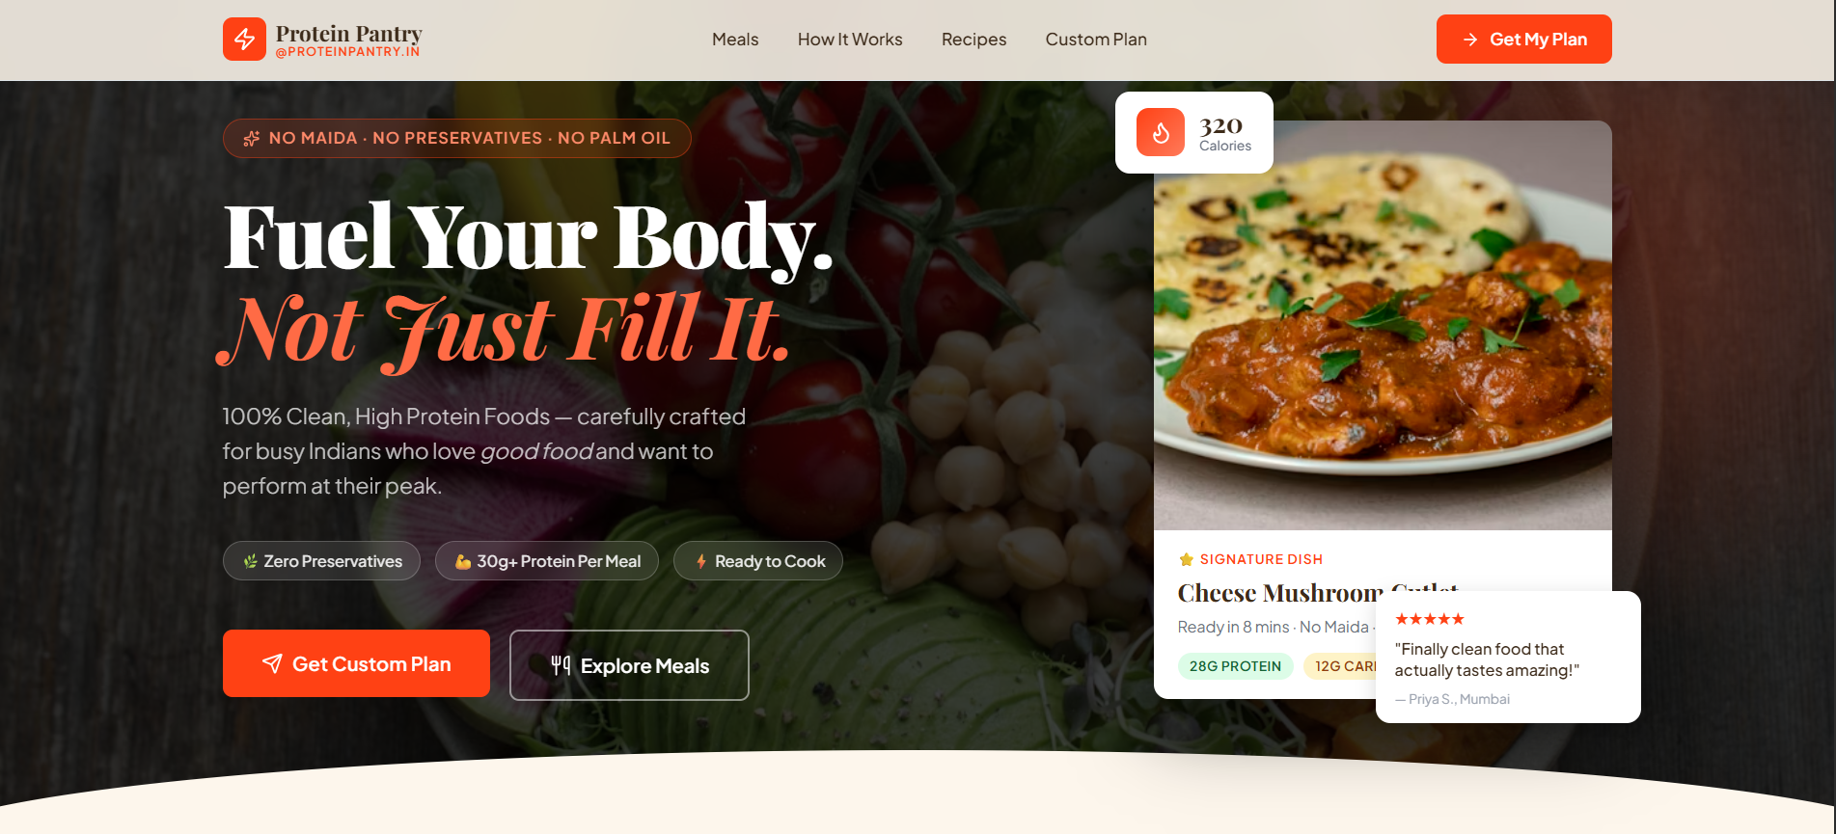Click the paper plane icon on Get Custom Plan
1836x834 pixels.
272,663
